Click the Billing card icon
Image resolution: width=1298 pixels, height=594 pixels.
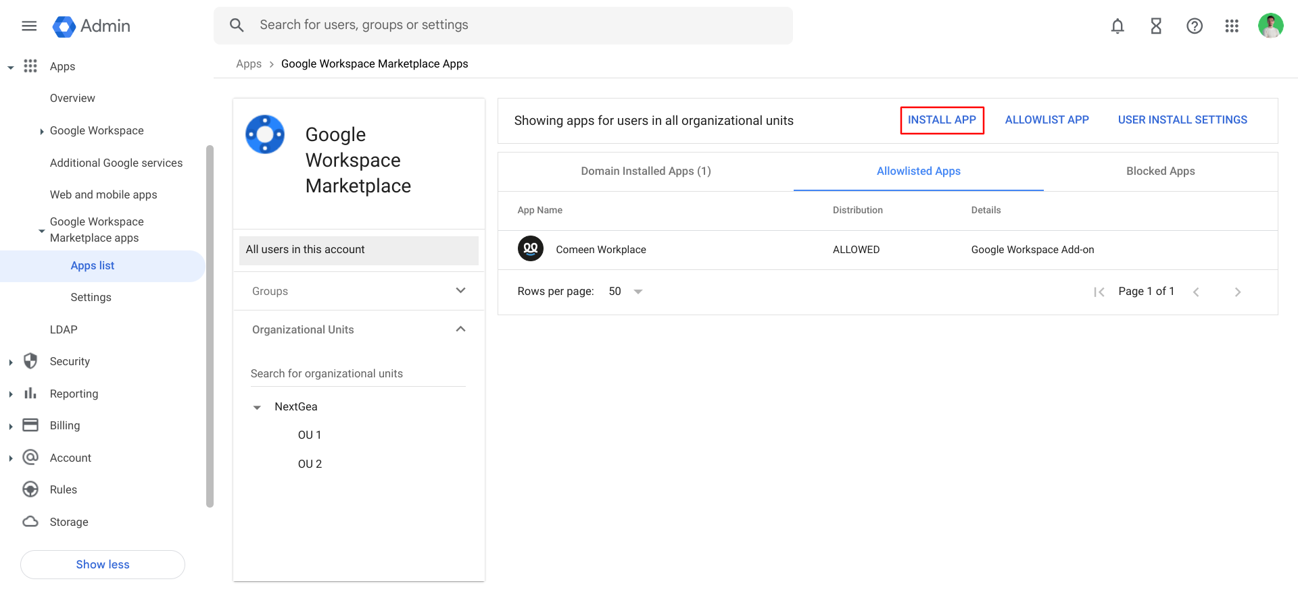(30, 425)
